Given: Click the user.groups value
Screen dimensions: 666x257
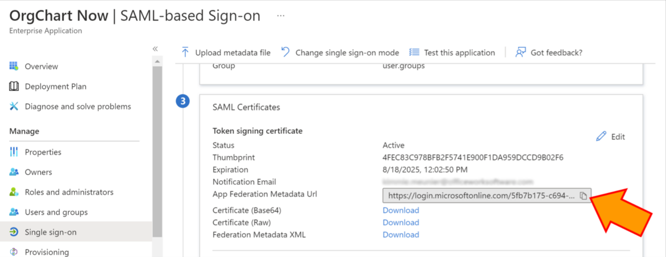Looking at the screenshot, I should (404, 66).
